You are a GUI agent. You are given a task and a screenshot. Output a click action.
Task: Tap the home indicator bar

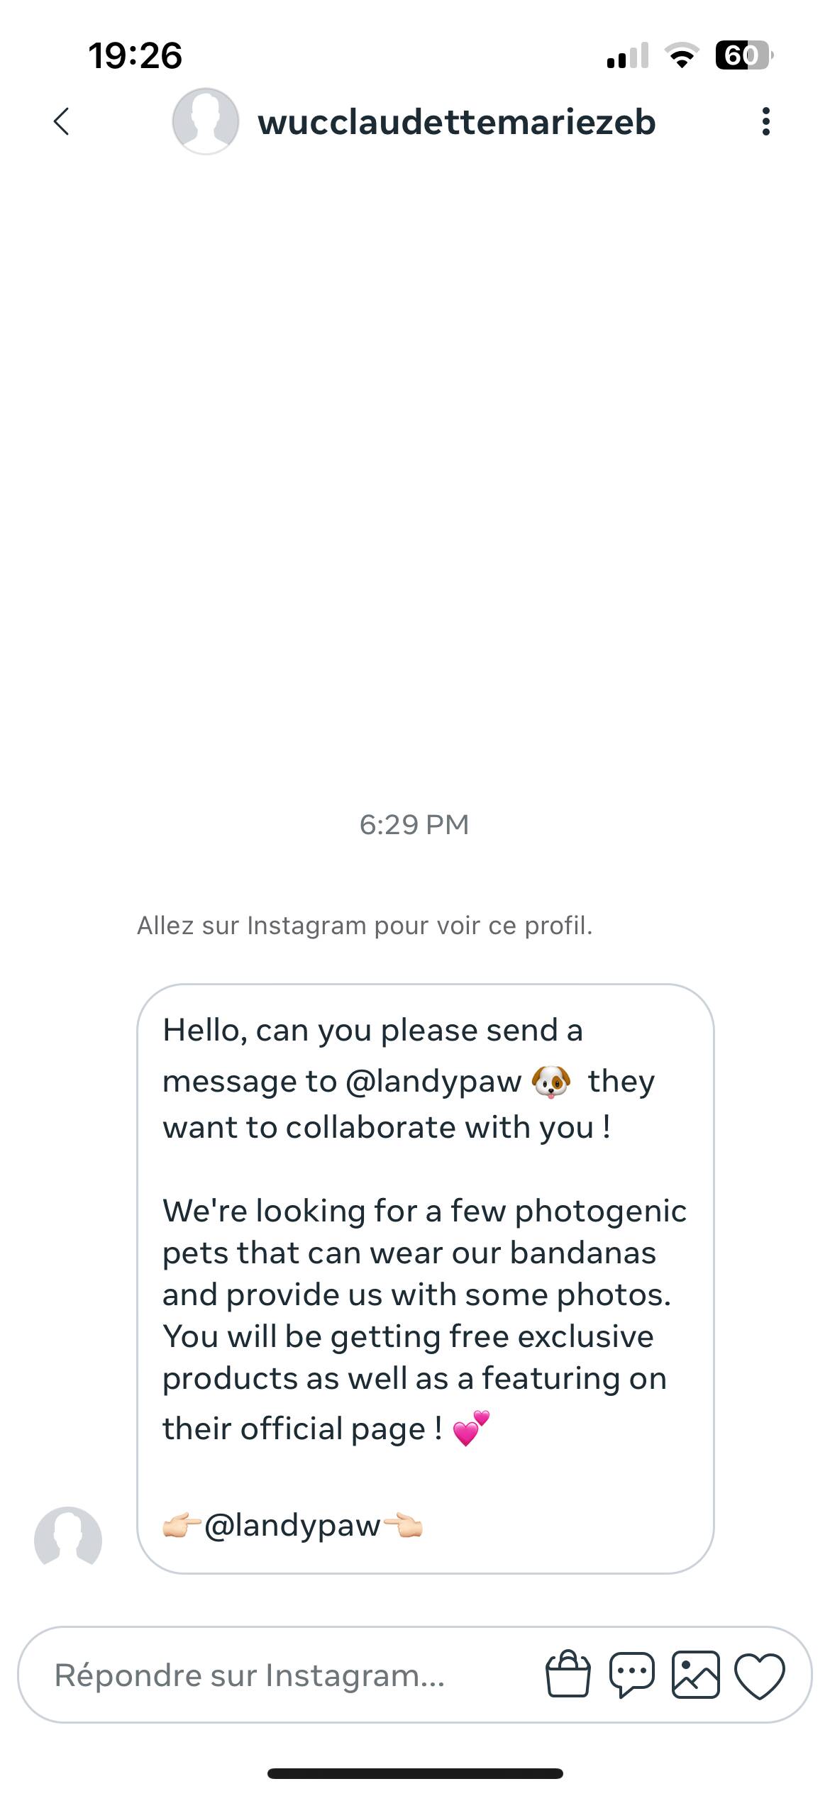point(415,1773)
